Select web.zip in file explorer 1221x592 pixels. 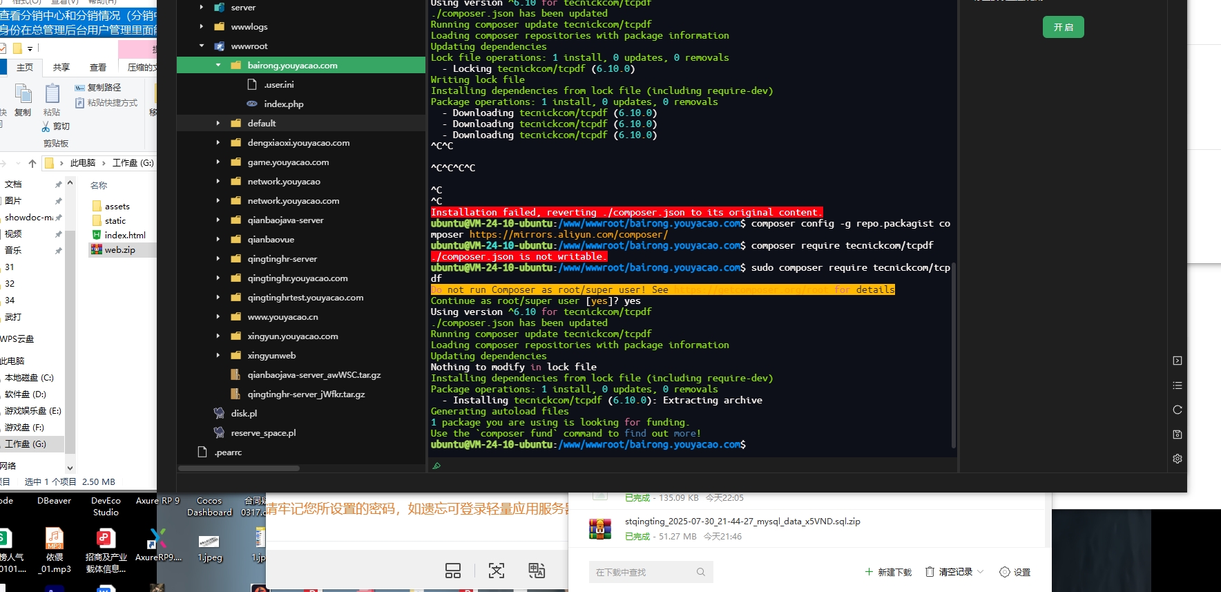pos(119,250)
